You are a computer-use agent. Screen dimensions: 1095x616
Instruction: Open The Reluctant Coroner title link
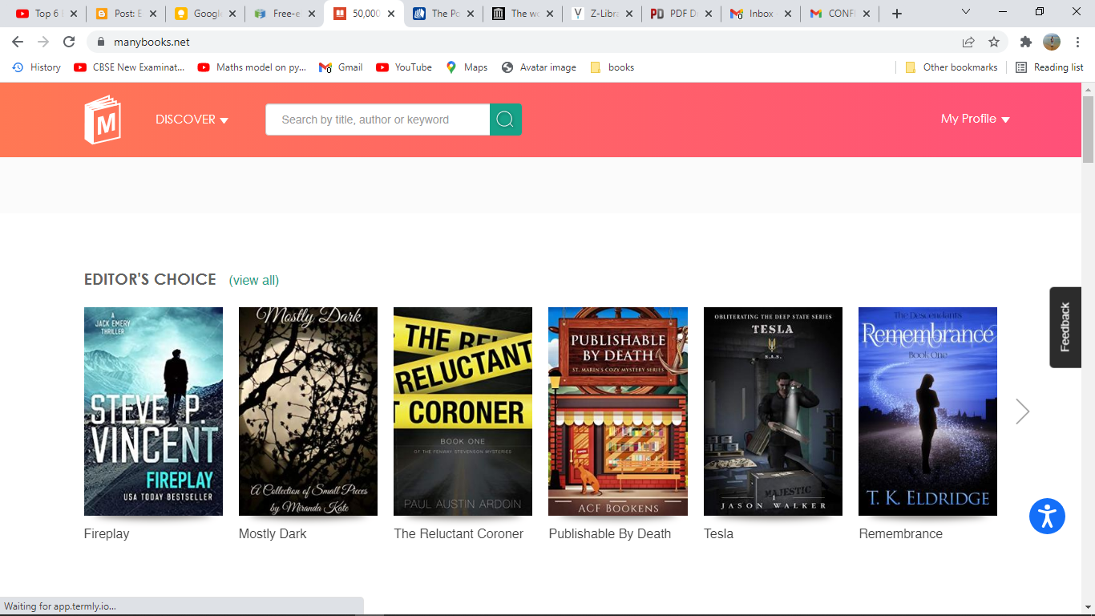[x=459, y=533]
